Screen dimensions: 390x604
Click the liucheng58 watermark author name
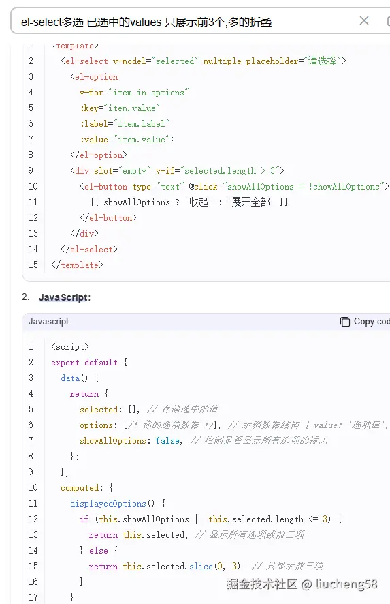[x=346, y=584]
